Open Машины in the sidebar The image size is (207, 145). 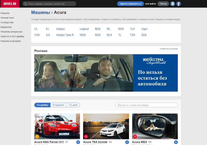5,13
